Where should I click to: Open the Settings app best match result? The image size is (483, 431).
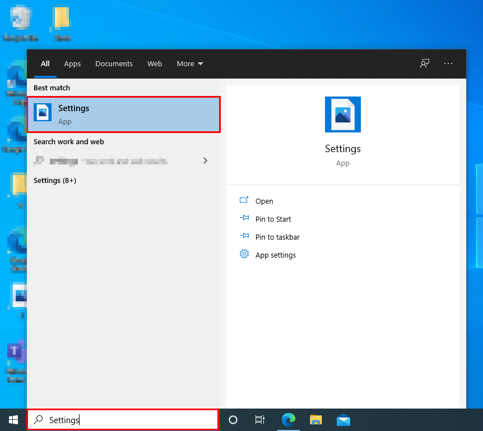coord(123,114)
